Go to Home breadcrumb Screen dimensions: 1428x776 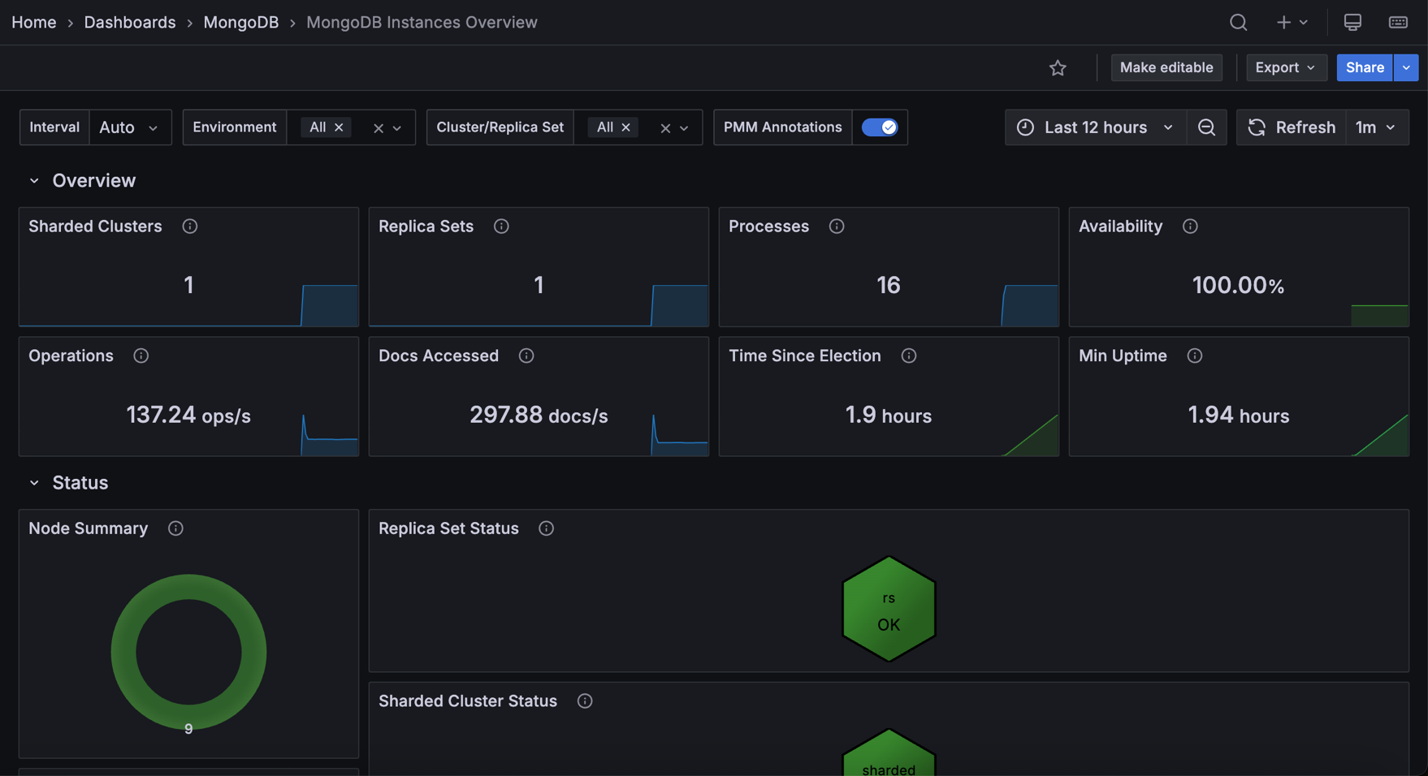34,23
